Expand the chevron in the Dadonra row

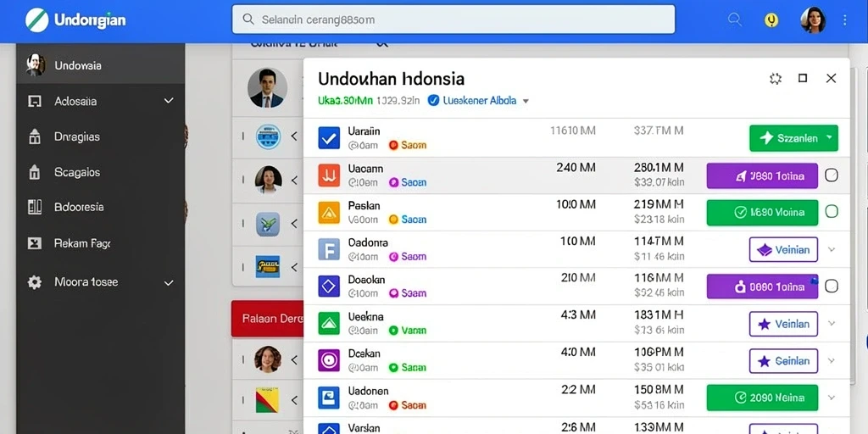(831, 249)
